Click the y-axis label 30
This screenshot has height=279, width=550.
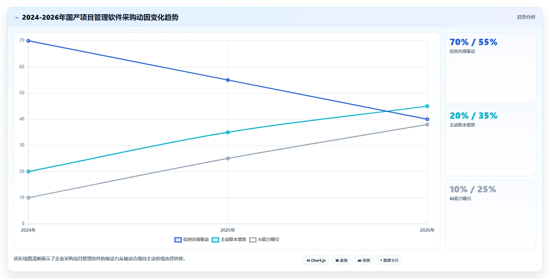coord(22,145)
